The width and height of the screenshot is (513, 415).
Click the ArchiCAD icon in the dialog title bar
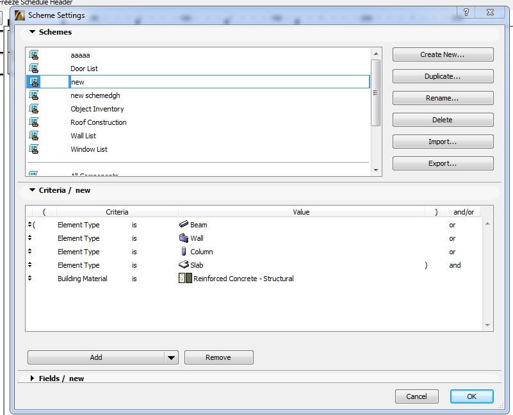[20, 15]
